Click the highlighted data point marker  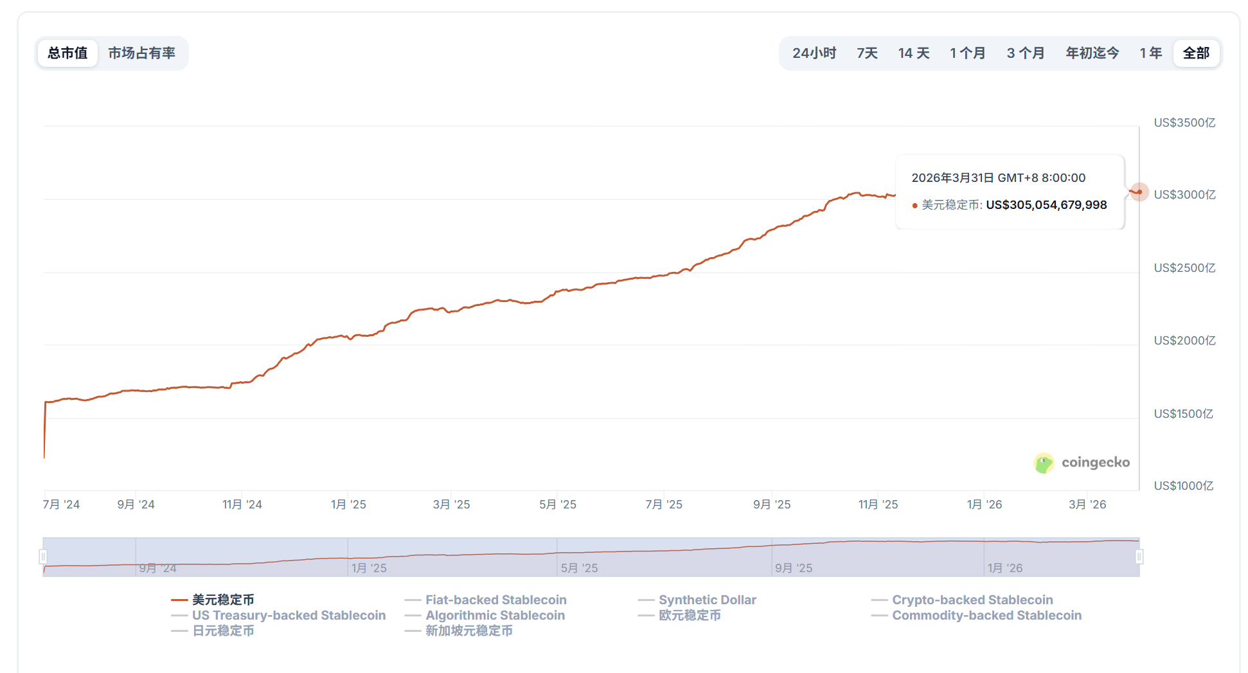[x=1139, y=192]
